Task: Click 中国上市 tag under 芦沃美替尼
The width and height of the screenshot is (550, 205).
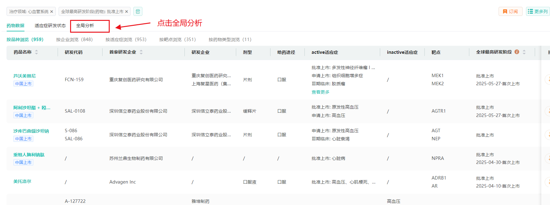Action: click(x=23, y=84)
